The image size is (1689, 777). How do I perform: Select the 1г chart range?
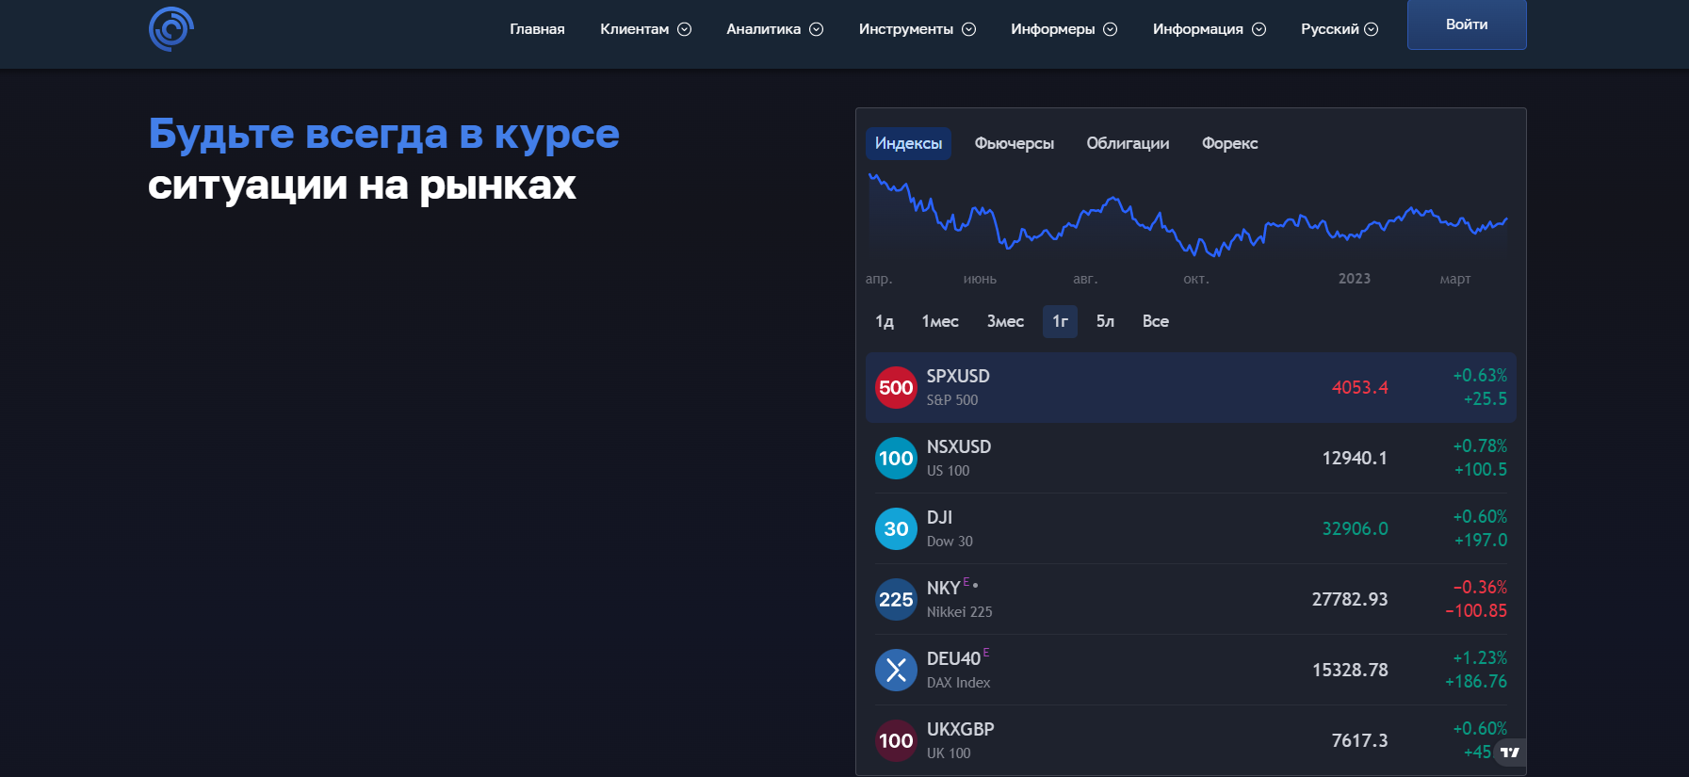click(x=1060, y=321)
